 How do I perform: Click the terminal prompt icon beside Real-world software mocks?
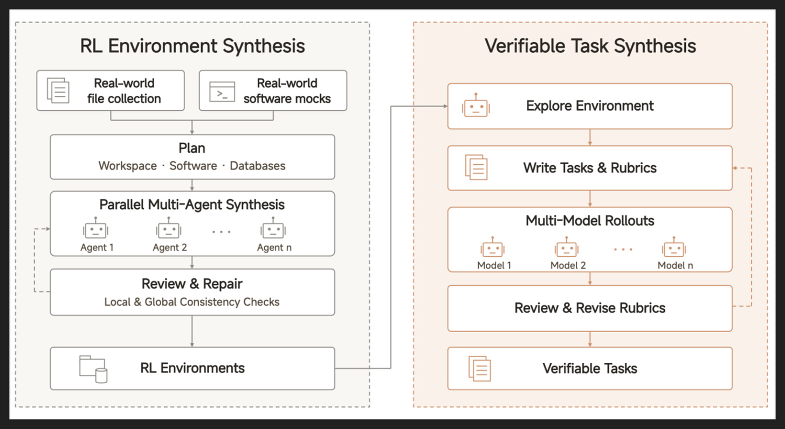point(222,92)
